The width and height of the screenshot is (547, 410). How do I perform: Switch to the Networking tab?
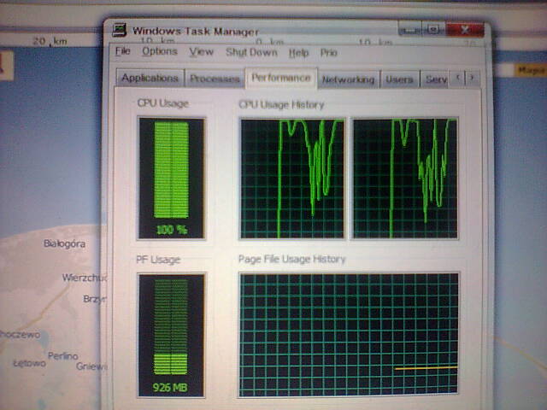point(348,79)
